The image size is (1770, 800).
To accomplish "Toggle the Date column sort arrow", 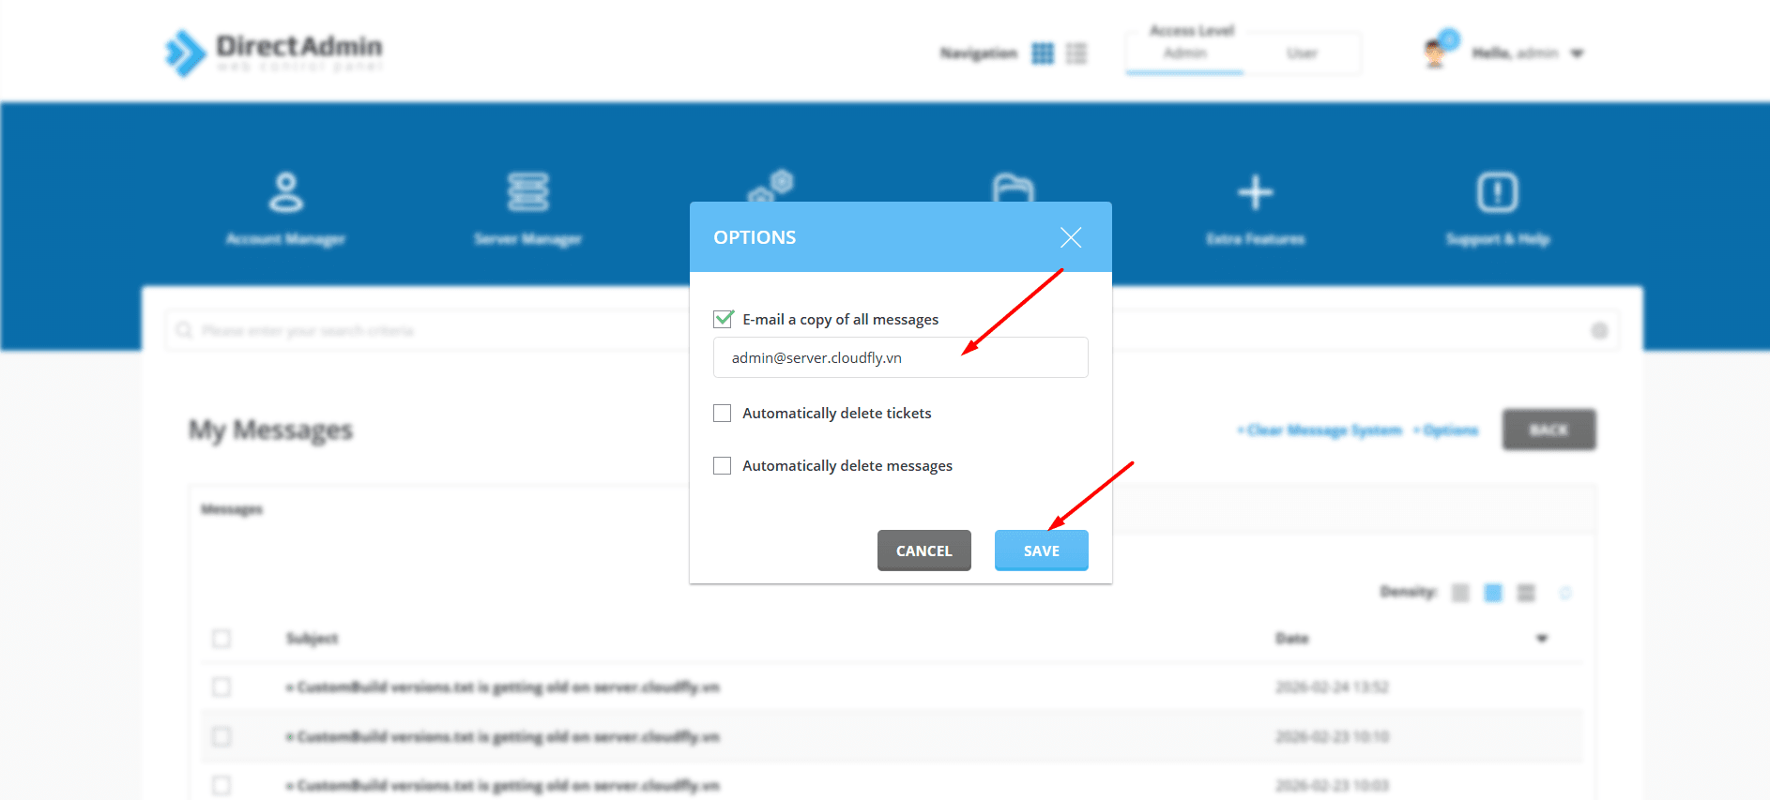I will pyautogui.click(x=1541, y=639).
